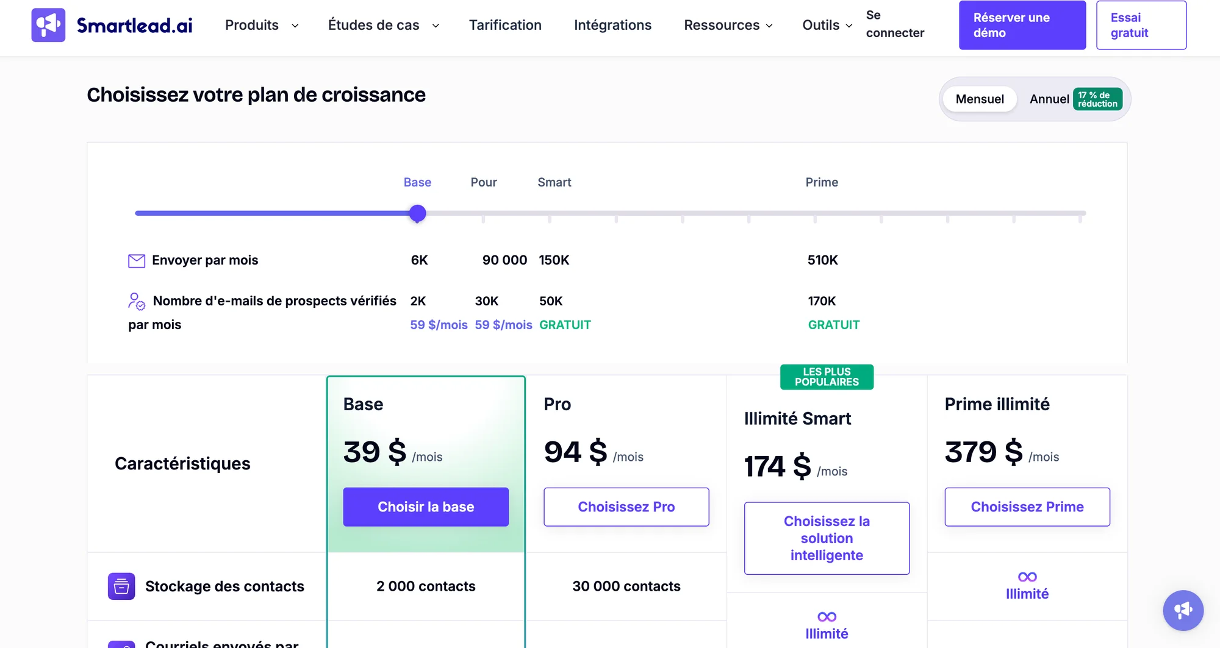Click the Caractéristiques heading
The image size is (1220, 648).
pyautogui.click(x=182, y=464)
